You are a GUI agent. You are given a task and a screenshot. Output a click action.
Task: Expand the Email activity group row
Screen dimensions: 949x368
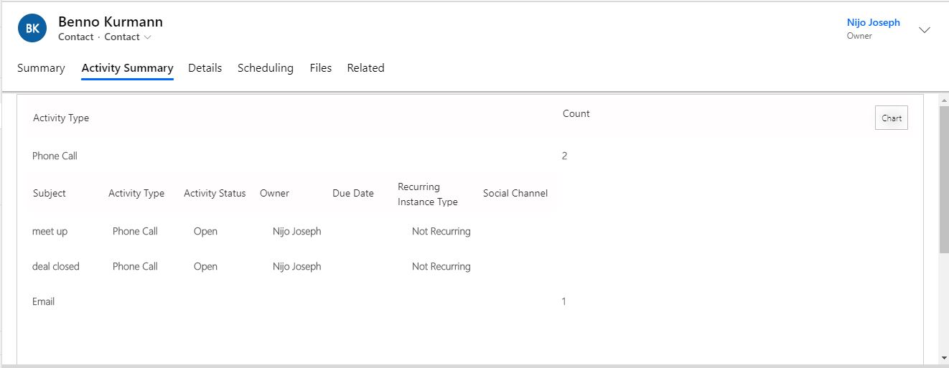[43, 301]
